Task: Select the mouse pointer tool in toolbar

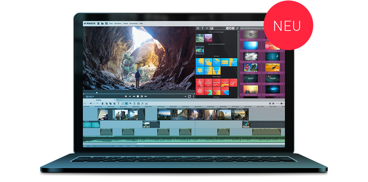Action: [126, 103]
